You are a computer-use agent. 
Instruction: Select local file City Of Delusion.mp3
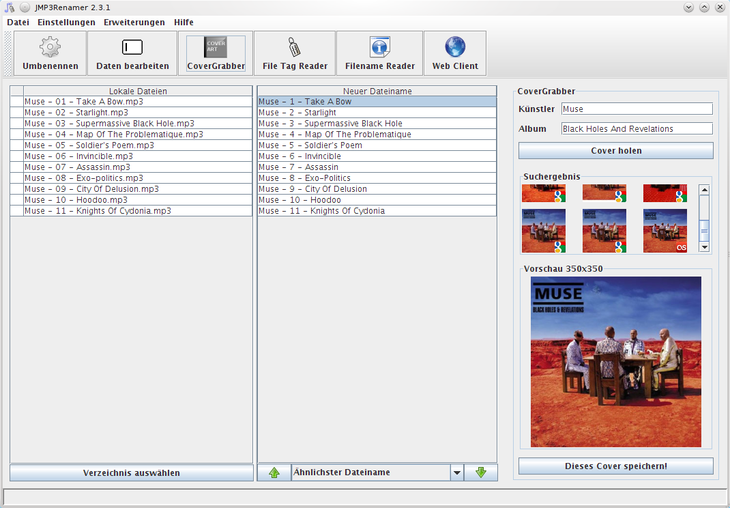coord(138,188)
